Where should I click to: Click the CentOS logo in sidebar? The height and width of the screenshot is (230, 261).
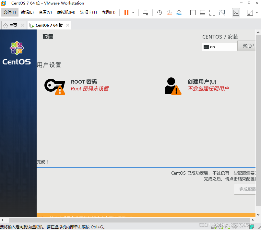point(17,53)
